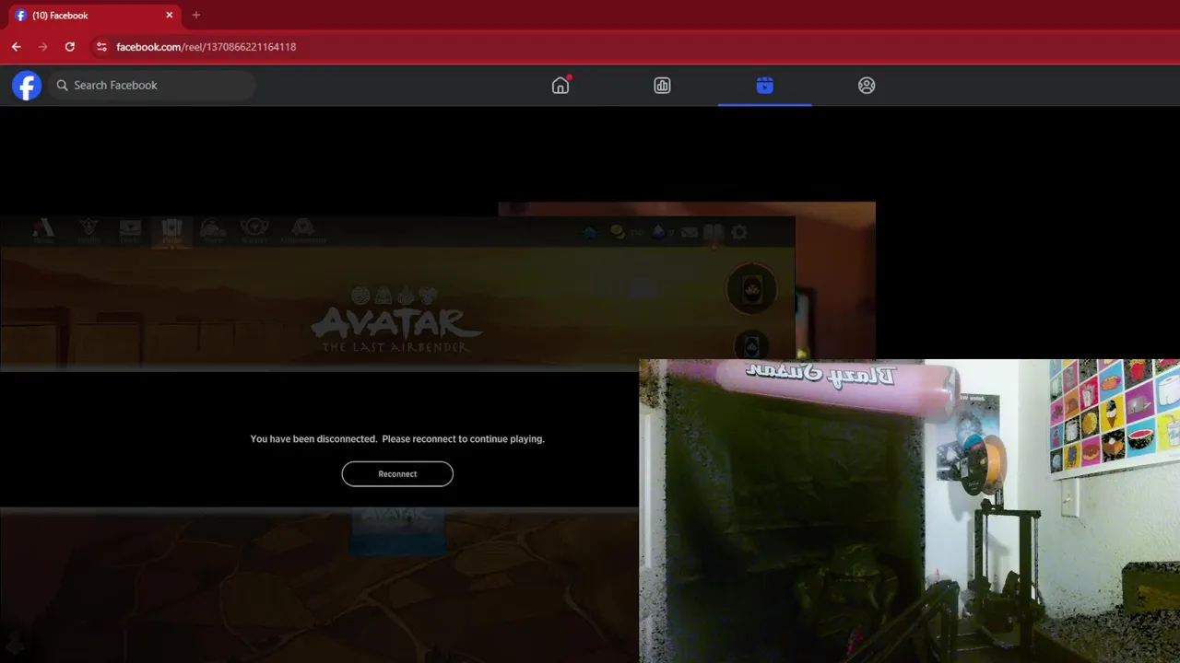Click the webcam video overlay
The image size is (1180, 663).
point(909,511)
